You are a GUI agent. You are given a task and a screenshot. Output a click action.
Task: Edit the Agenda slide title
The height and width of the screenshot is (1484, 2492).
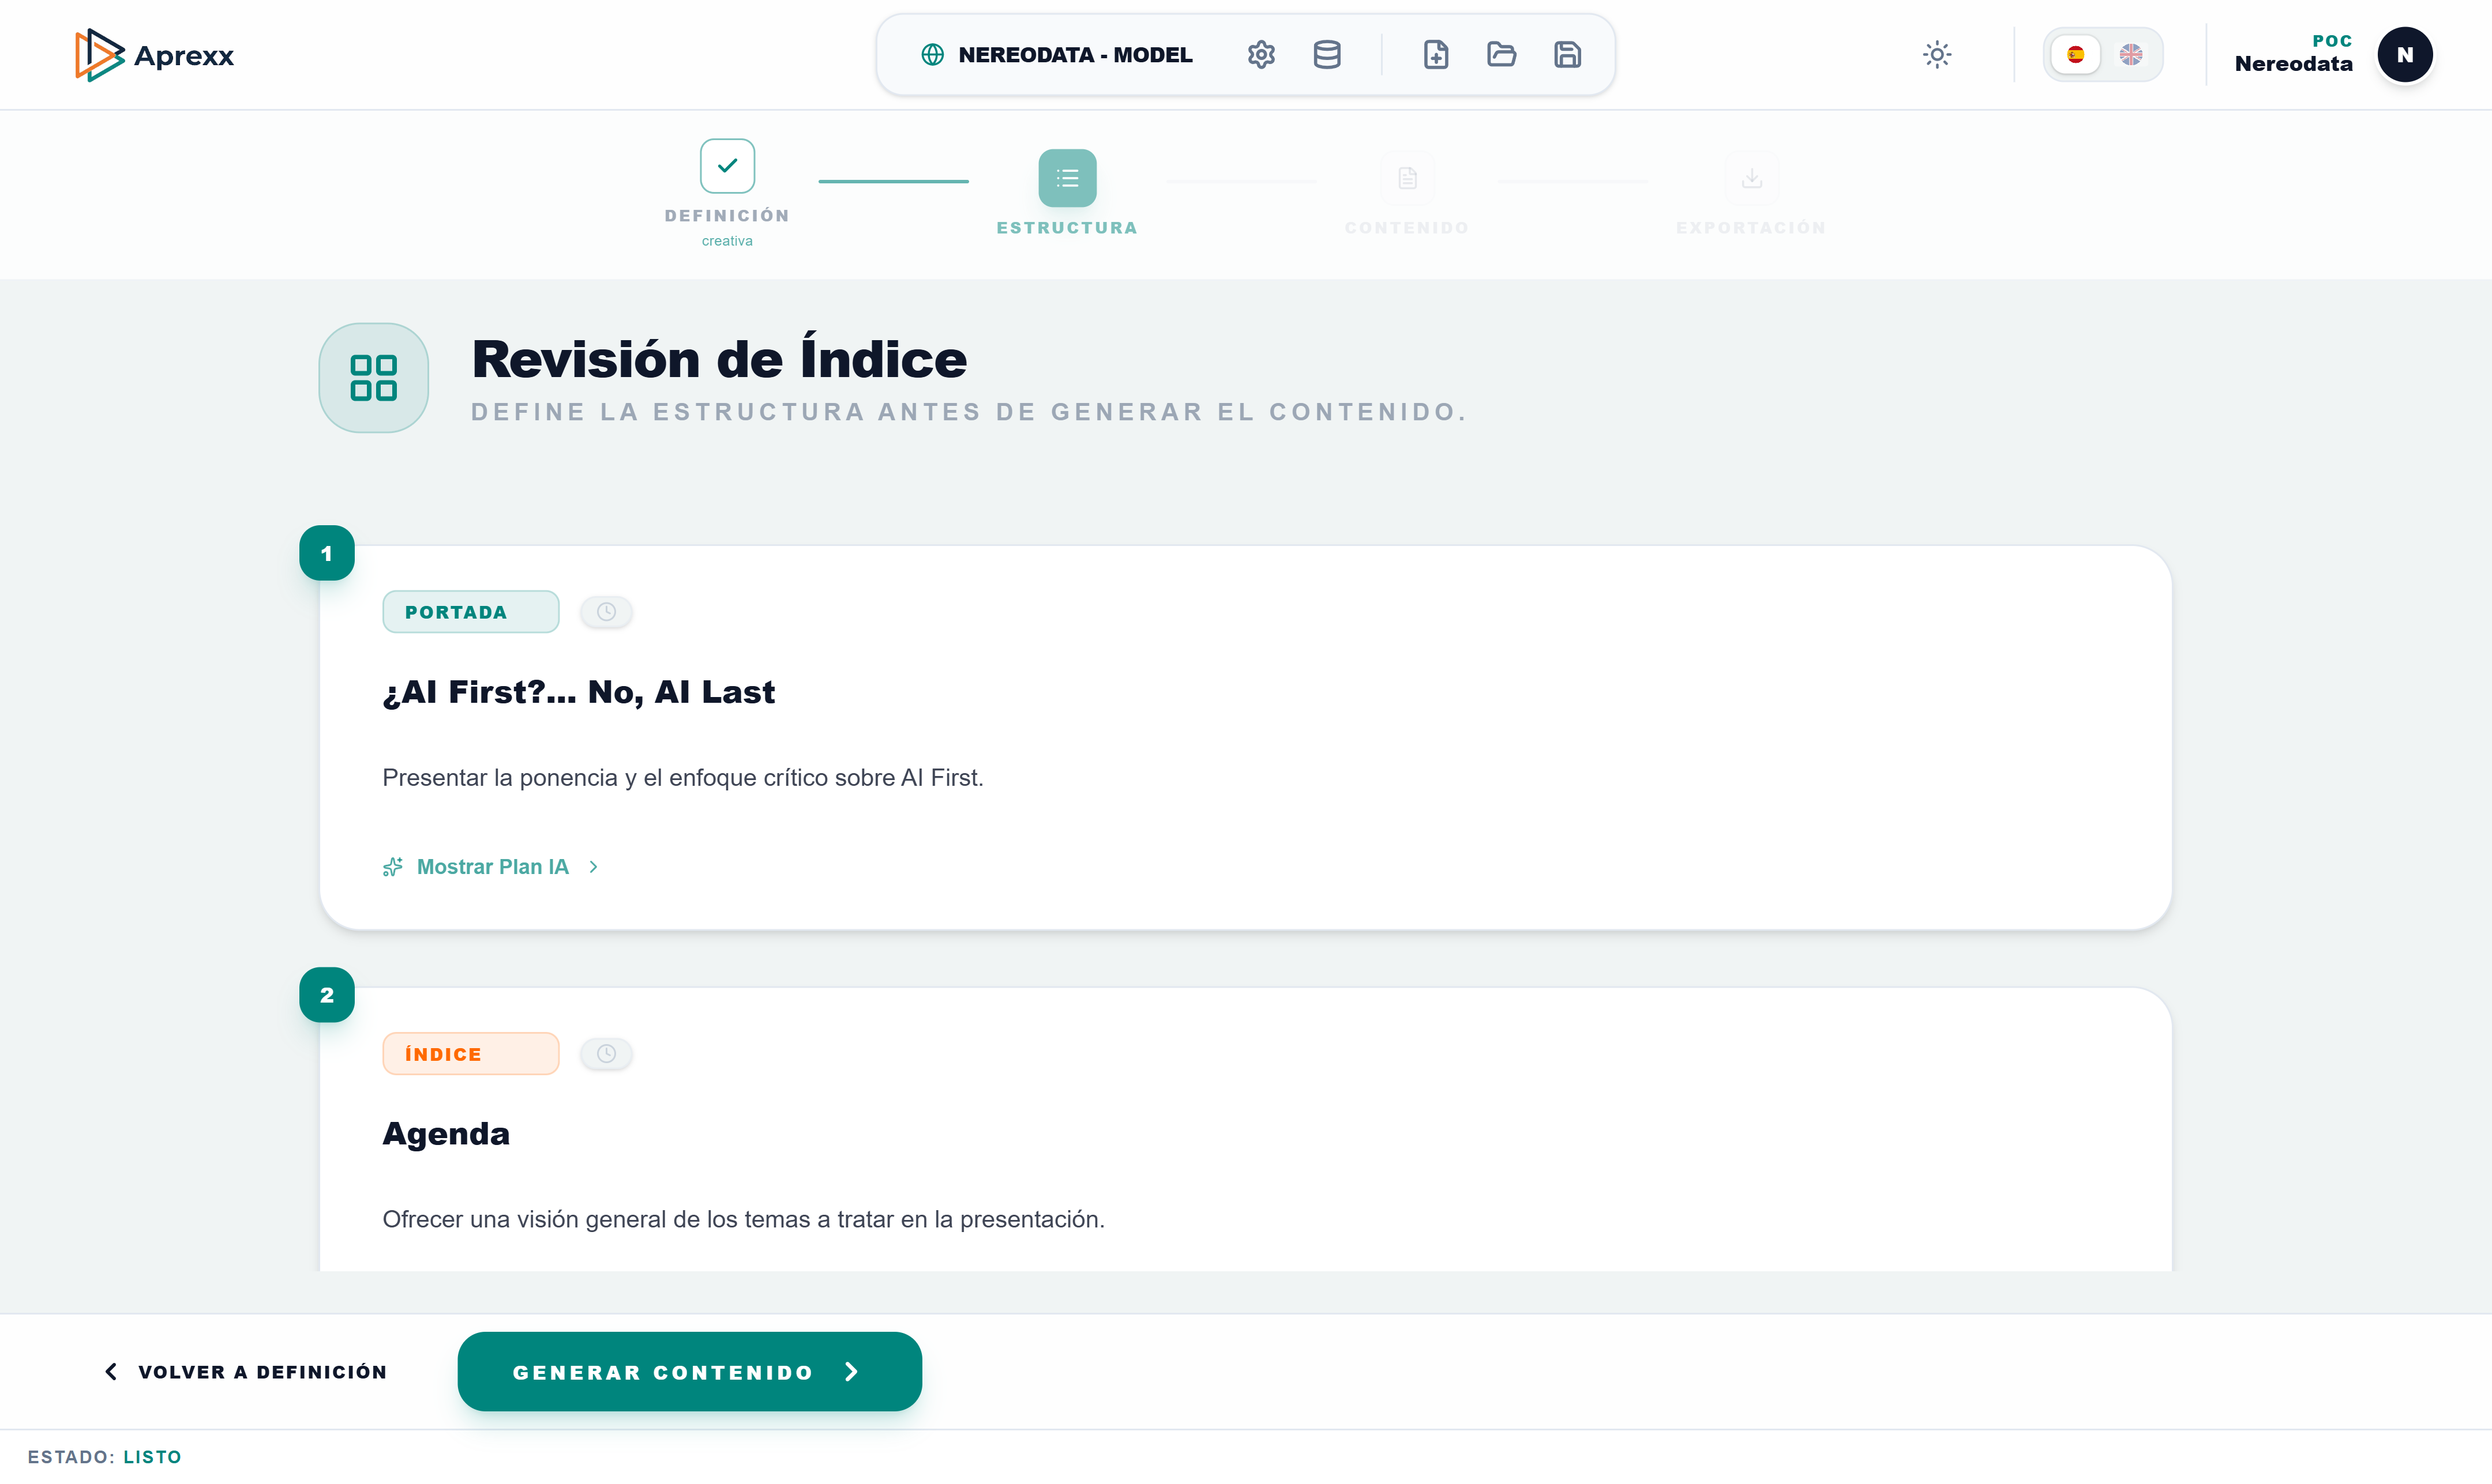446,1134
